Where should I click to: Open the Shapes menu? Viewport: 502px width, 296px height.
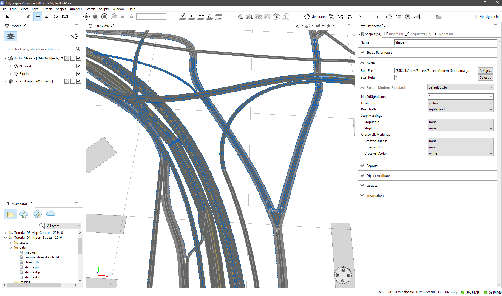(61, 9)
